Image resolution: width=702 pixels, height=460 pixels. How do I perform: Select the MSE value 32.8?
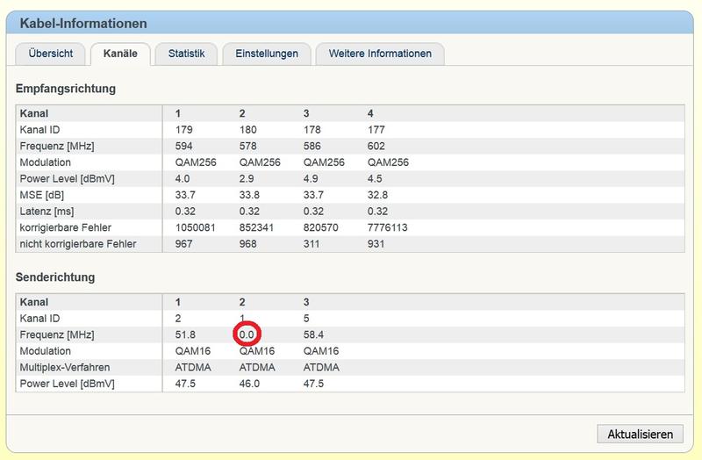[378, 195]
